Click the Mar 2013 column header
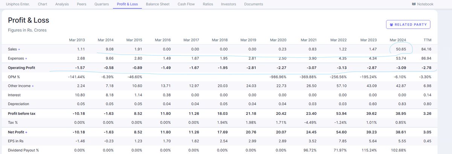The height and width of the screenshot is (154, 452). click(x=77, y=40)
